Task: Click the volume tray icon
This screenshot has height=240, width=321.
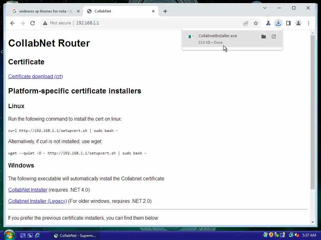Action: click(297, 235)
